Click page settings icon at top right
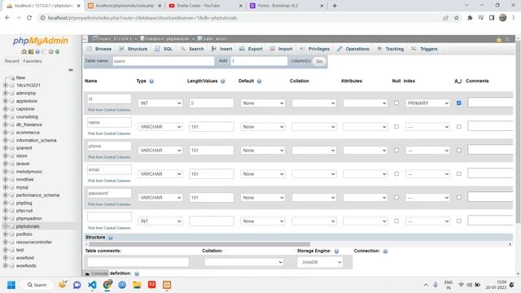 pyautogui.click(x=499, y=39)
